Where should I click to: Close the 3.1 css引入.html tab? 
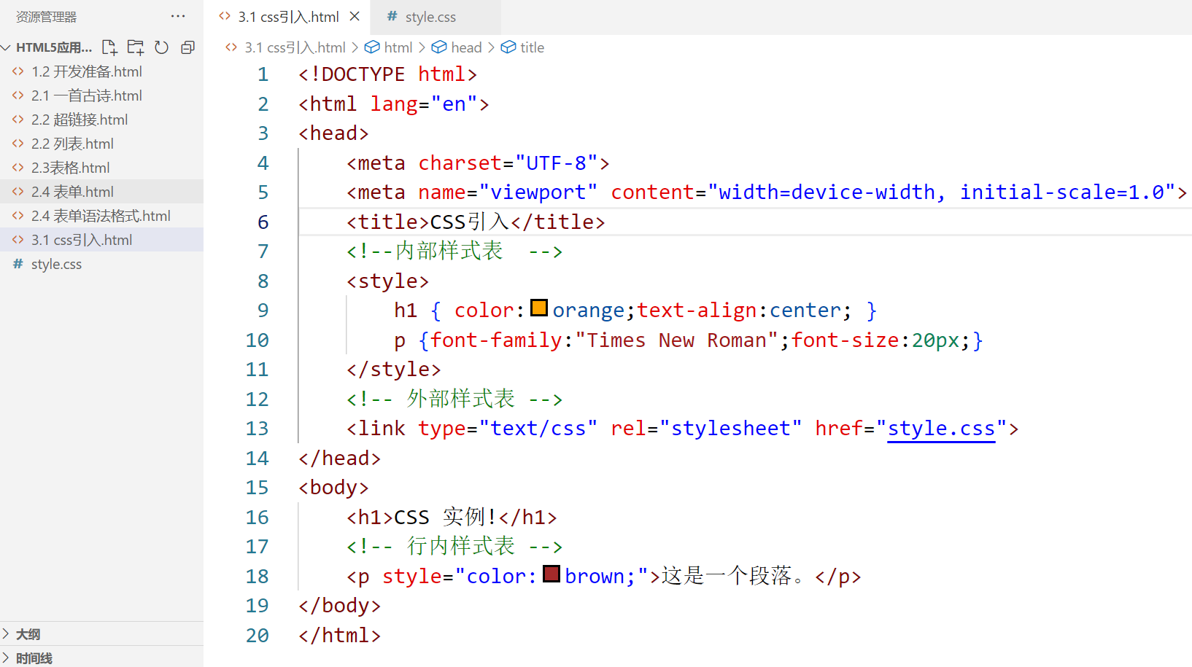click(x=355, y=16)
